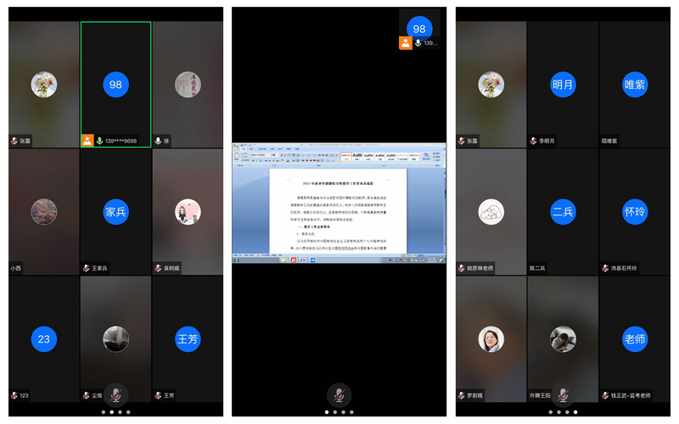Unmute microphone in the middle shared-screen panel
679x424 pixels.
coord(339,393)
